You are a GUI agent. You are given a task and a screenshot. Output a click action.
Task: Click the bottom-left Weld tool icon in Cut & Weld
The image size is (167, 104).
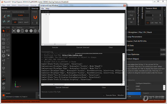[4, 22]
